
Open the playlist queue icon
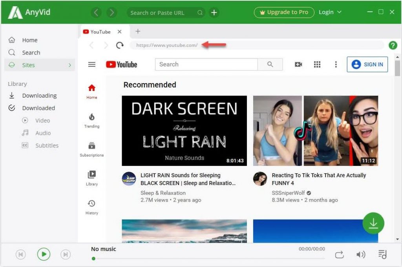click(x=382, y=254)
